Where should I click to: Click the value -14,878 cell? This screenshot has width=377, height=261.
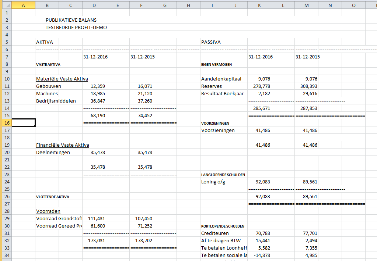(262, 255)
